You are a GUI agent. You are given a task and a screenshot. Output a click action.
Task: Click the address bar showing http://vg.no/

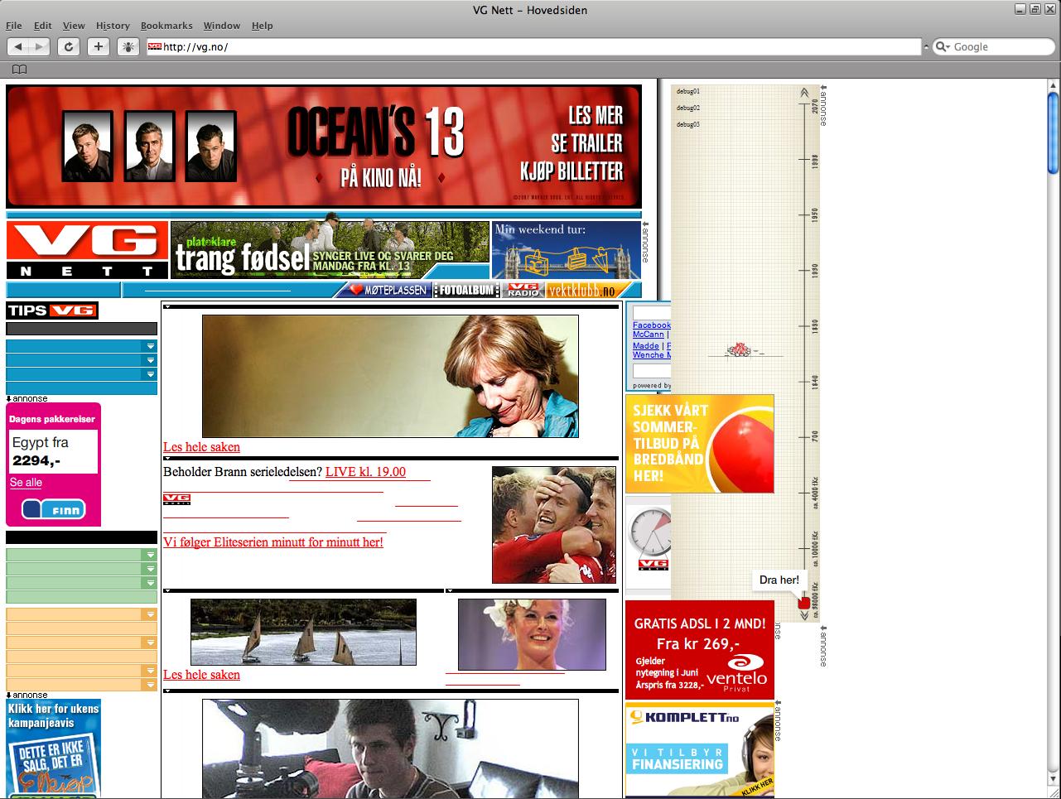click(534, 47)
